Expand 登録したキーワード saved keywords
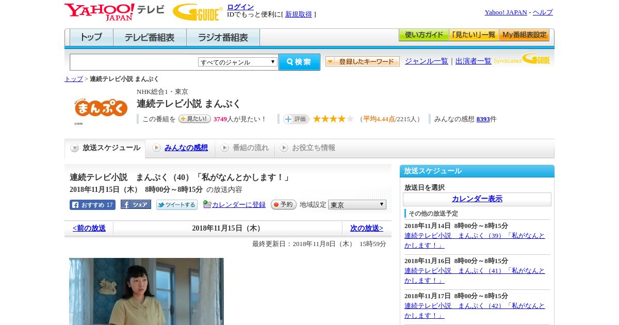 (x=363, y=62)
